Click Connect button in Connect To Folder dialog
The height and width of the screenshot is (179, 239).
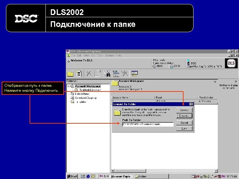click(184, 110)
